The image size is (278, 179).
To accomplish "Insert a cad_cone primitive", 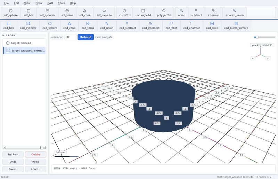I will [x=69, y=26].
